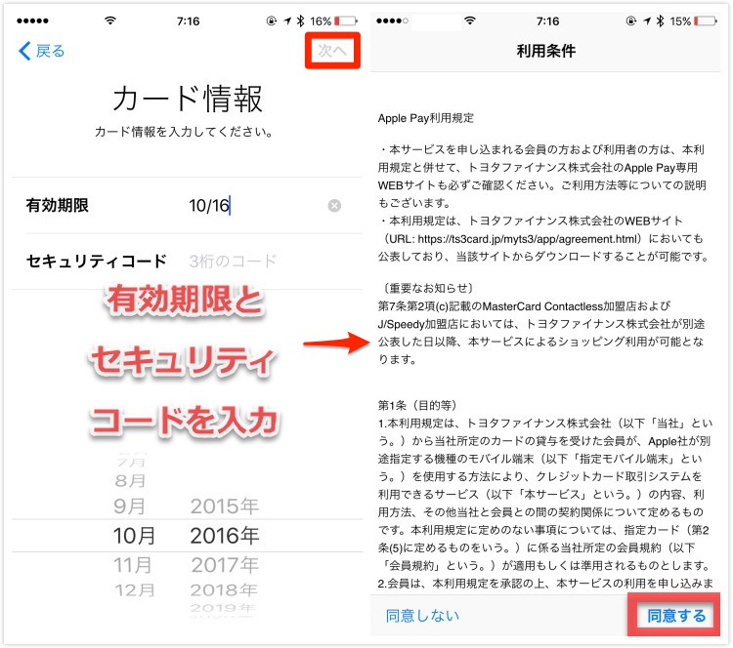
Task: Tap the 第1条（目的等） section heading
Action: pos(417,405)
